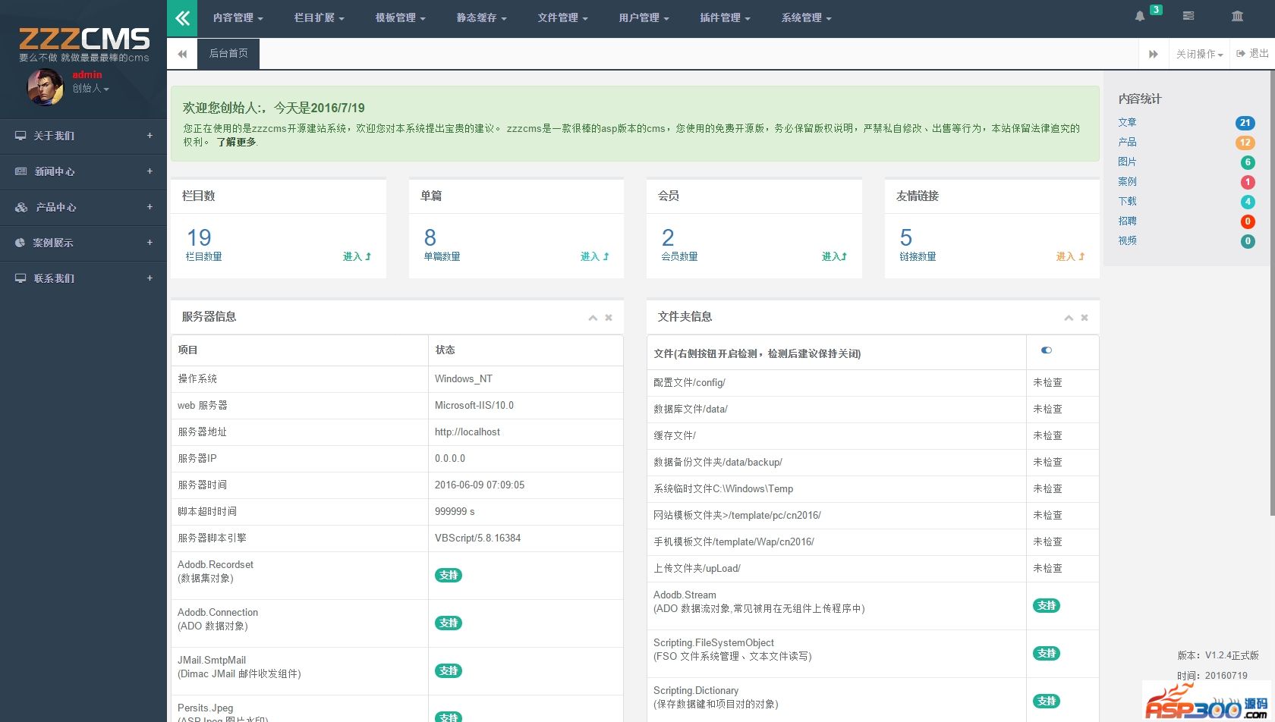Click the admin avatar picture

45,86
